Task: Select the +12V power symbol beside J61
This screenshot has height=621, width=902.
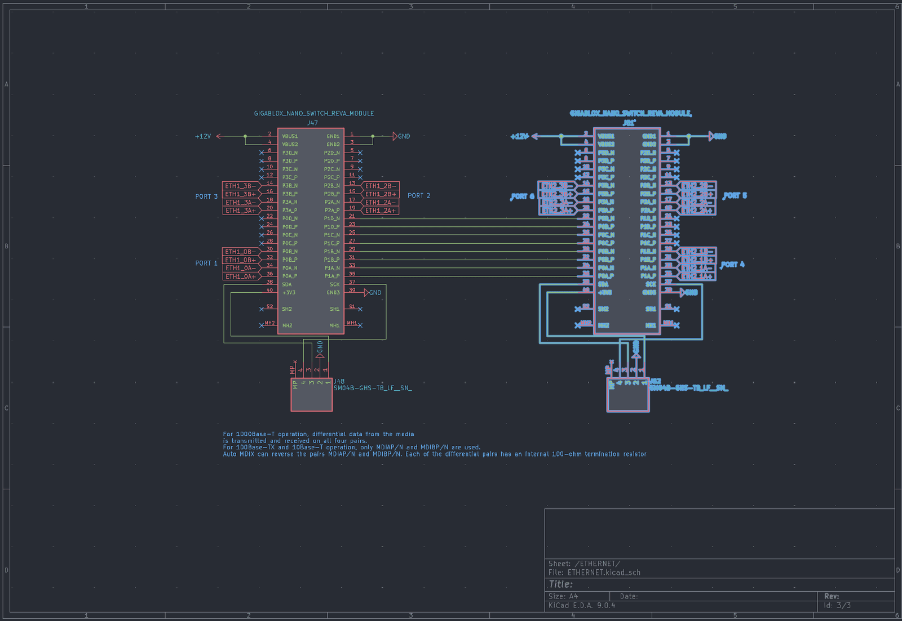Action: pos(524,136)
